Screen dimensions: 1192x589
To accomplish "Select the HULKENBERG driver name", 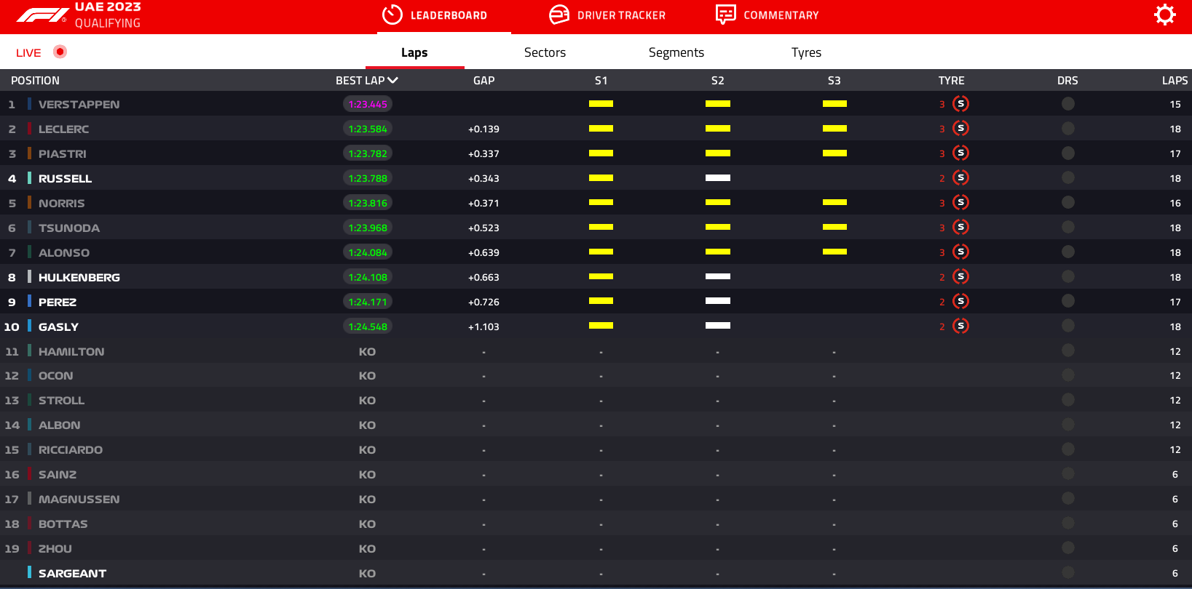I will click(79, 278).
